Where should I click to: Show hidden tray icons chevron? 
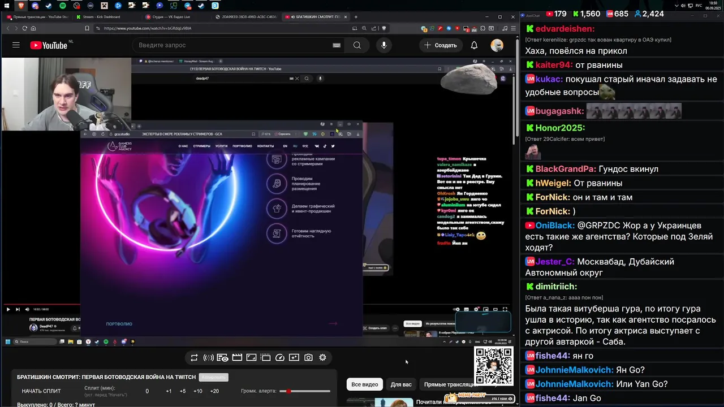(676, 6)
